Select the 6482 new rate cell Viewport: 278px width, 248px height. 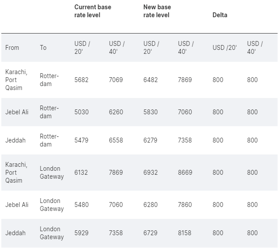pyautogui.click(x=151, y=80)
